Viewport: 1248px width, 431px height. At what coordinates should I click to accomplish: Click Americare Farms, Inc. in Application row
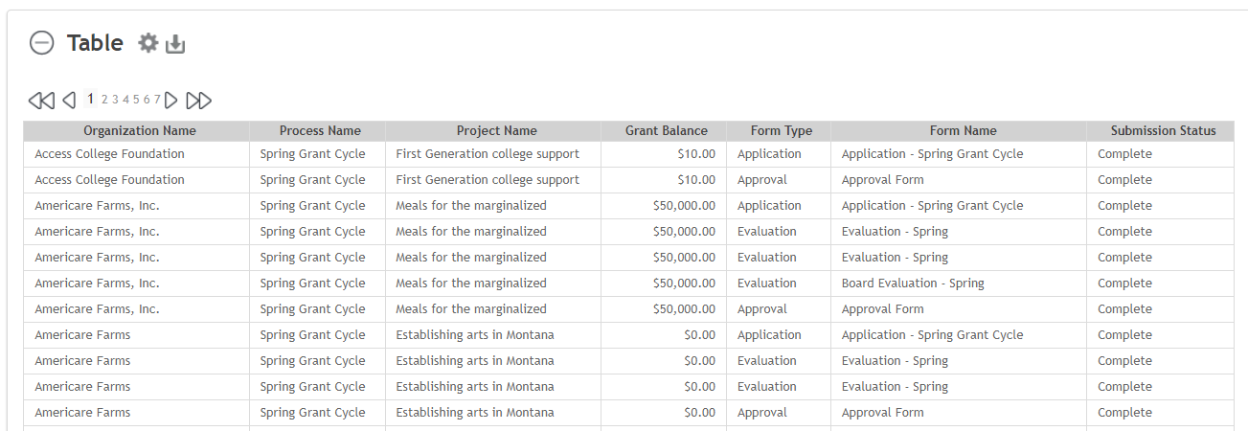(x=97, y=206)
